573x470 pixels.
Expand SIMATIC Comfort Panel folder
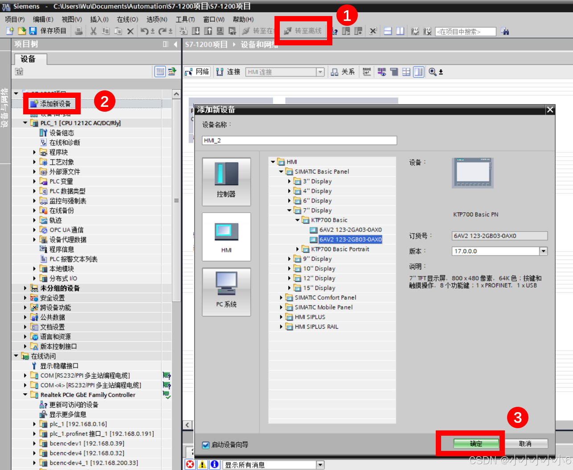[281, 297]
